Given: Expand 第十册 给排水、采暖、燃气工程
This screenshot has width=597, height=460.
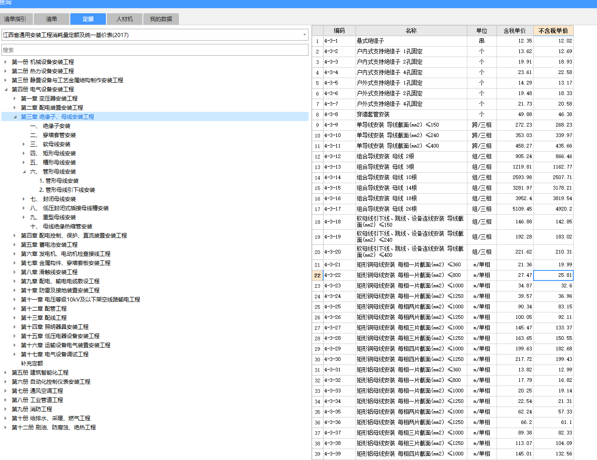Looking at the screenshot, I should click(5, 418).
